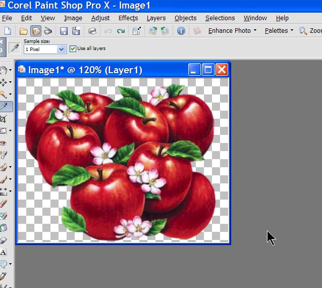Open the Sample size dropdown

[62, 49]
